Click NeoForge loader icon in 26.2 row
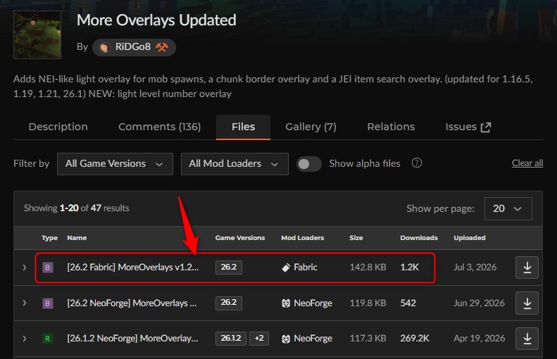557x359 pixels. 286,303
